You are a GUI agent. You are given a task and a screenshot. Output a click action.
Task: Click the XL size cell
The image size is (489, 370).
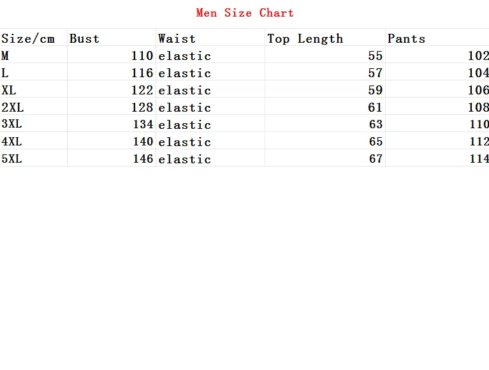click(x=9, y=91)
